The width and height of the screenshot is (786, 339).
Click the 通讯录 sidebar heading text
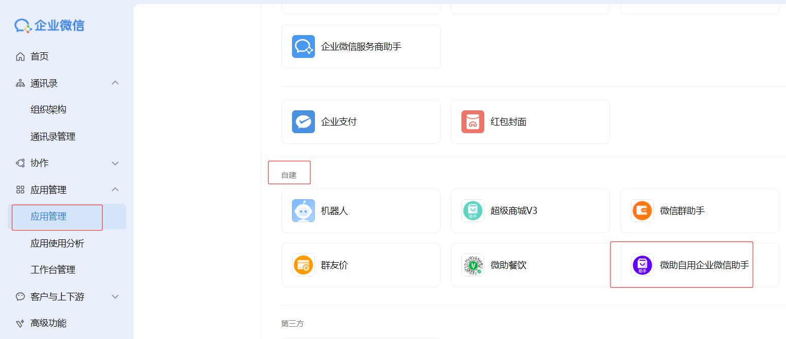click(x=44, y=83)
